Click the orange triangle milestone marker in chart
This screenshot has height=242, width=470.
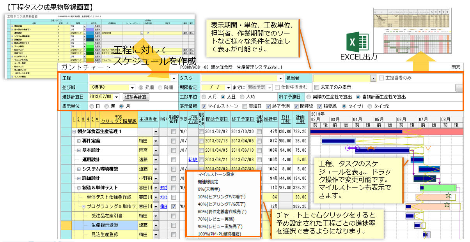tap(428, 148)
